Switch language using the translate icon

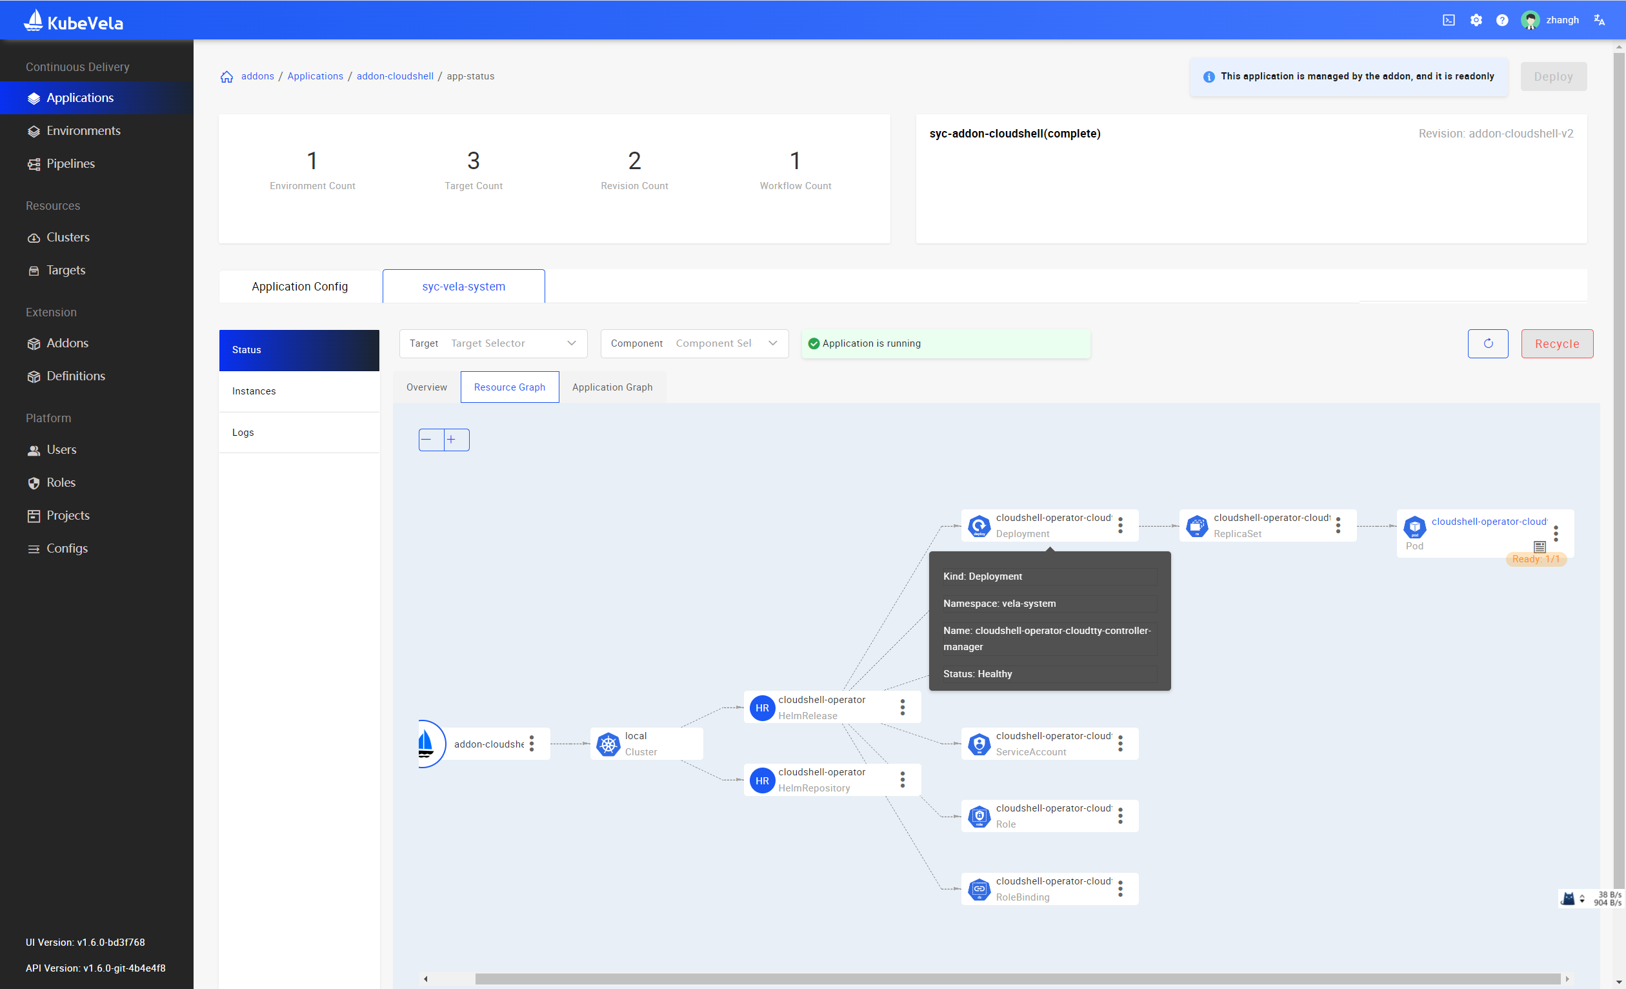click(1600, 20)
